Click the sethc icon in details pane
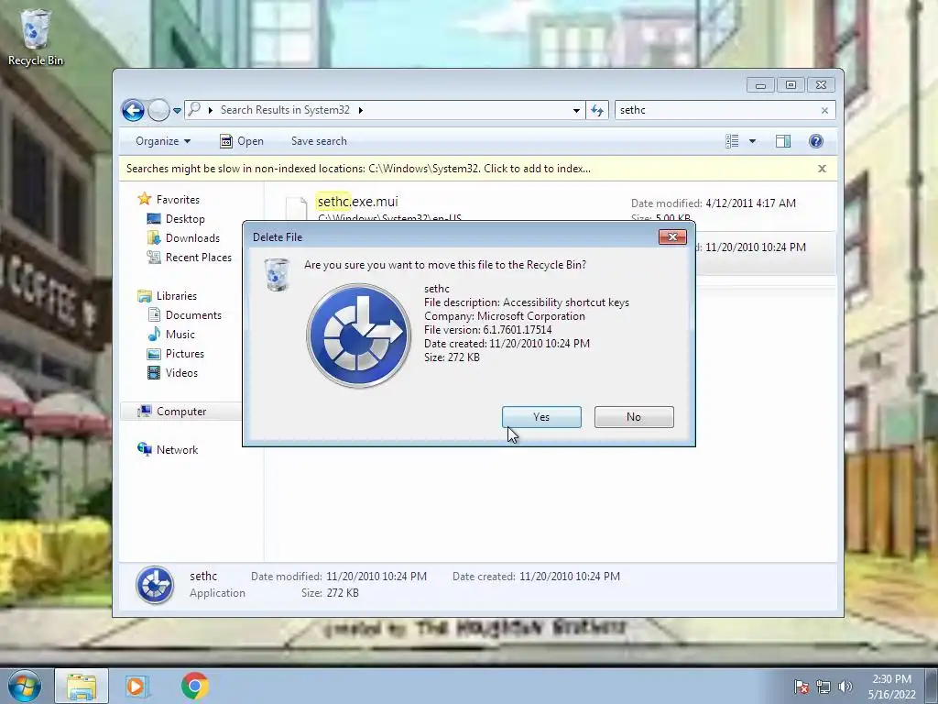Image resolution: width=938 pixels, height=704 pixels. [x=155, y=585]
